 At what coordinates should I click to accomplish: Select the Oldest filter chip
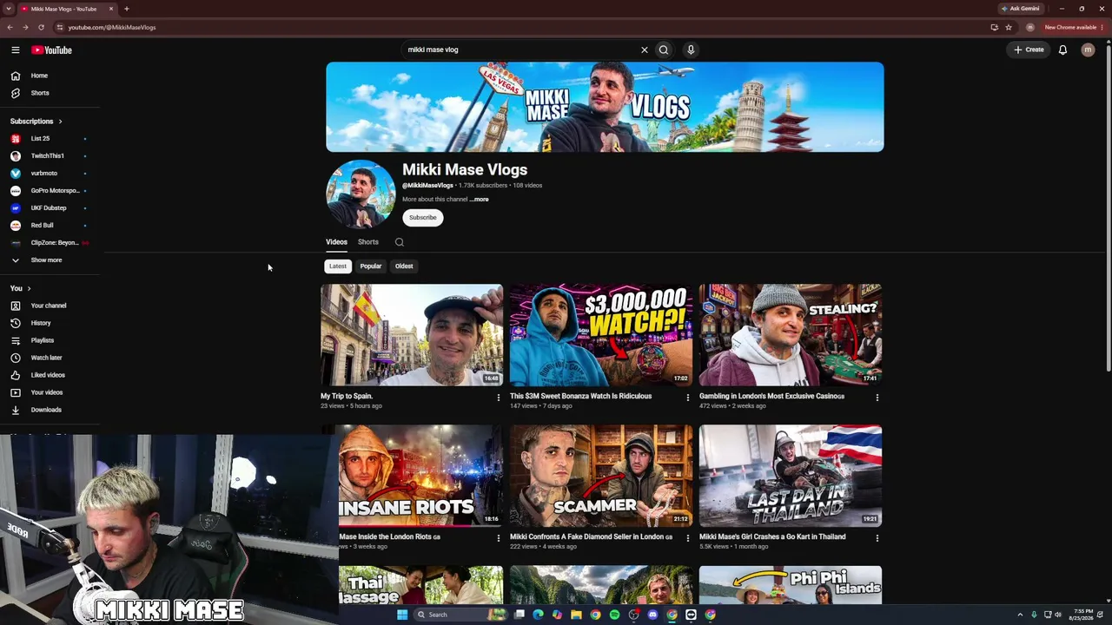(404, 266)
